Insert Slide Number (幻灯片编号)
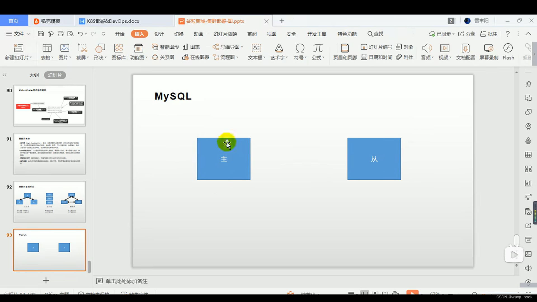This screenshot has height=302, width=537. [376, 47]
